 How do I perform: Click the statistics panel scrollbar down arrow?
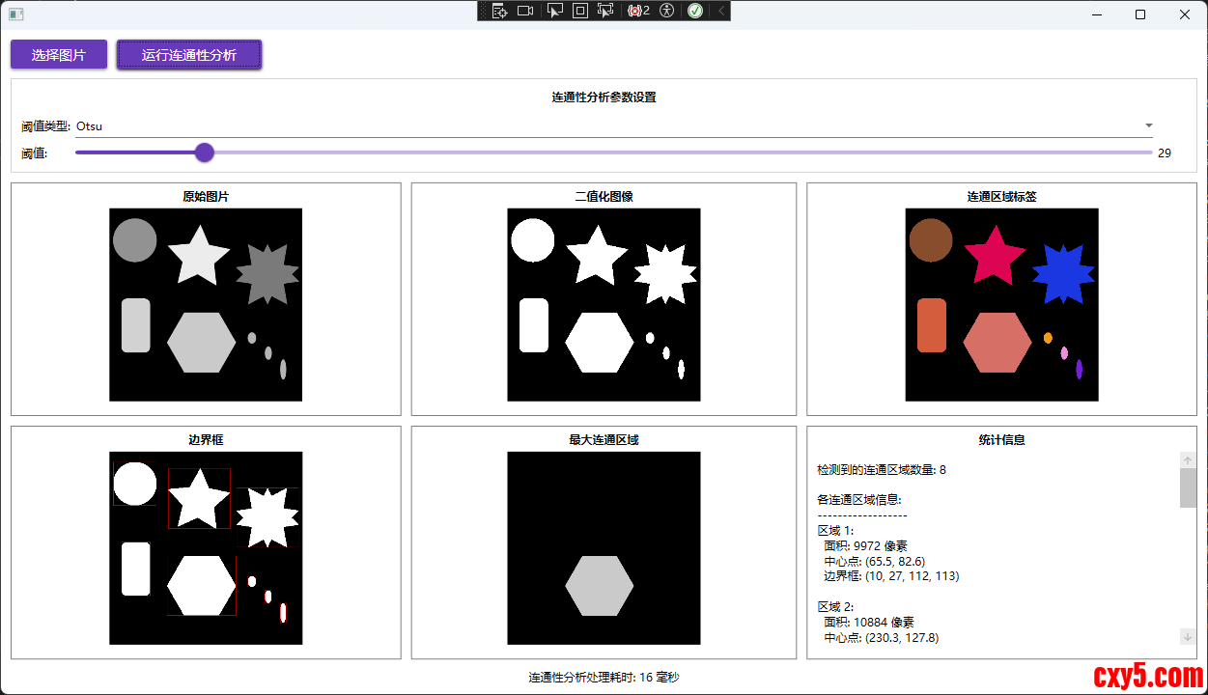(x=1188, y=636)
